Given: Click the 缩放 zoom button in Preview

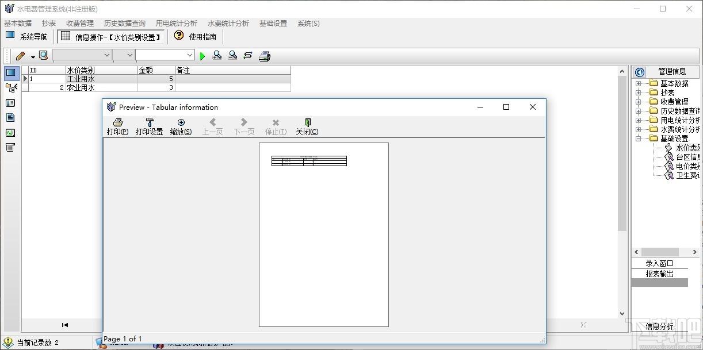Looking at the screenshot, I should pyautogui.click(x=181, y=126).
